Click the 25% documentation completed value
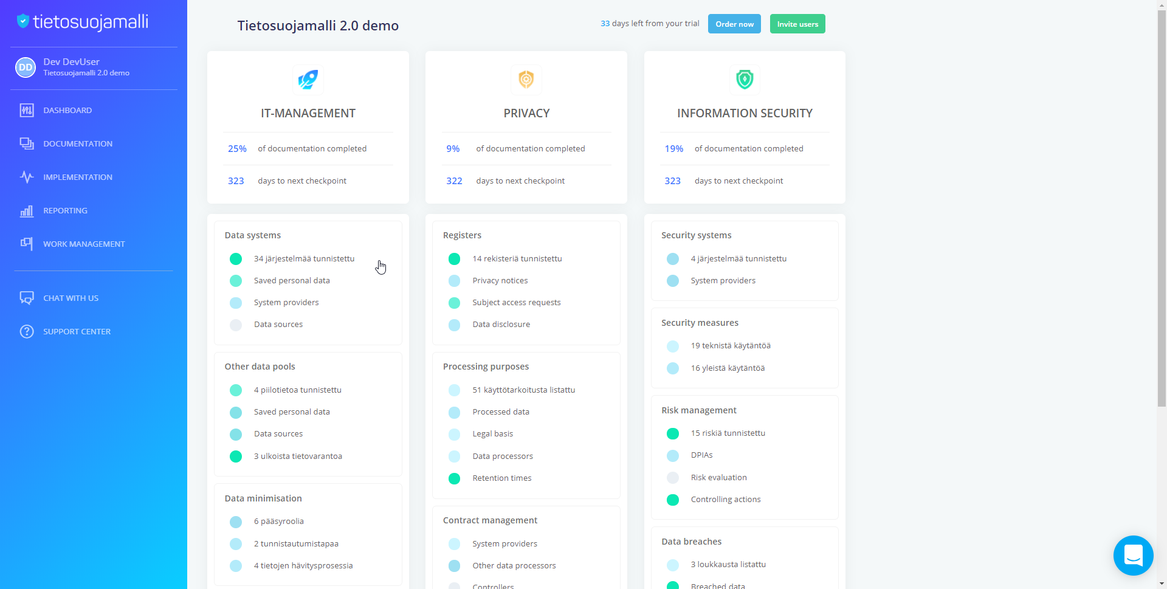 click(237, 148)
